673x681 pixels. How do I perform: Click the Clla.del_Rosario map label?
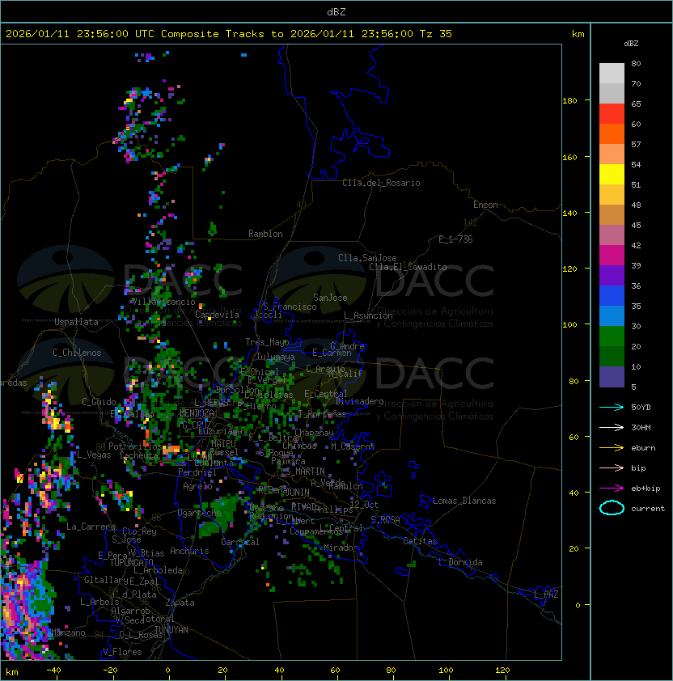tap(381, 183)
